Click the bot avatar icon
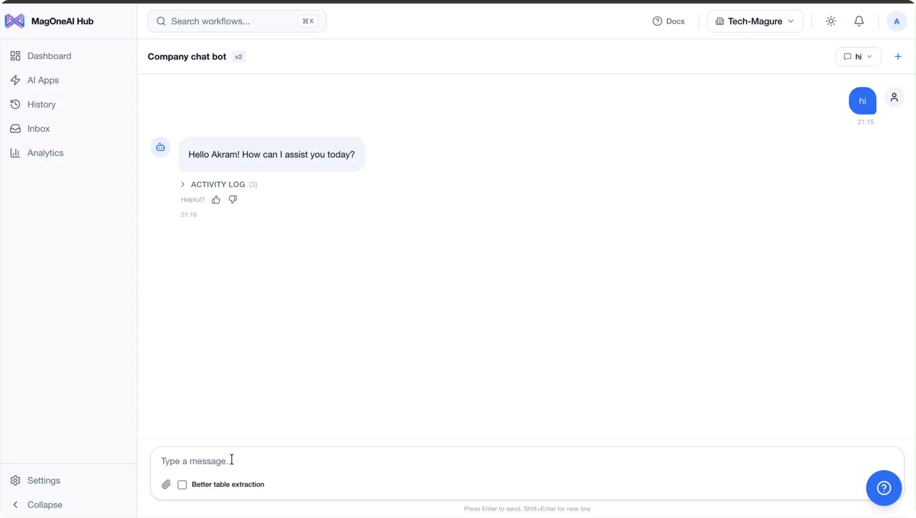This screenshot has width=916, height=518. pyautogui.click(x=160, y=147)
